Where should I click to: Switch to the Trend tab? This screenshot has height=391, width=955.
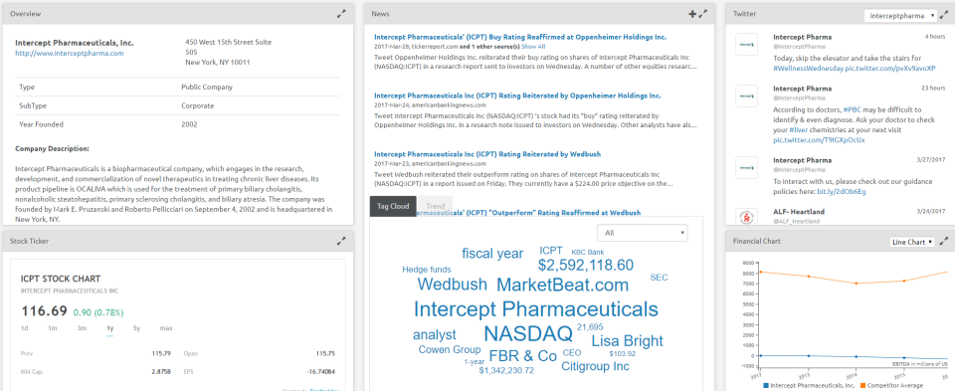(435, 206)
